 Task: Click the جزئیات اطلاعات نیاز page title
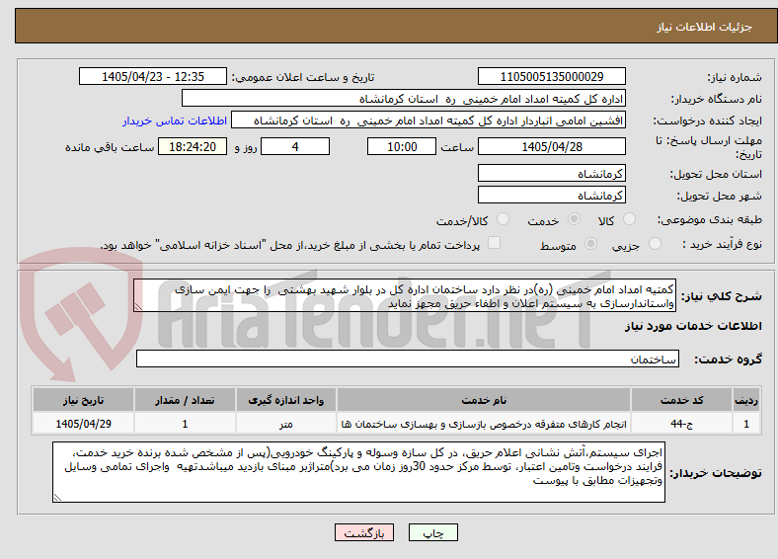[x=705, y=27]
